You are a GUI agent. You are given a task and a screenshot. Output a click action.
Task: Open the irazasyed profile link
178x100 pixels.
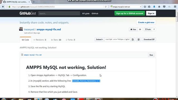29,29
